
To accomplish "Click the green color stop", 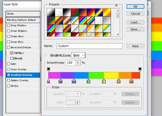I will click(88, 81).
